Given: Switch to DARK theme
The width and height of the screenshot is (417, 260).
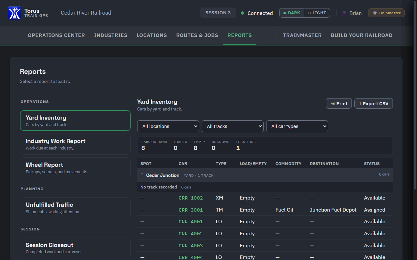Looking at the screenshot, I should pyautogui.click(x=292, y=13).
